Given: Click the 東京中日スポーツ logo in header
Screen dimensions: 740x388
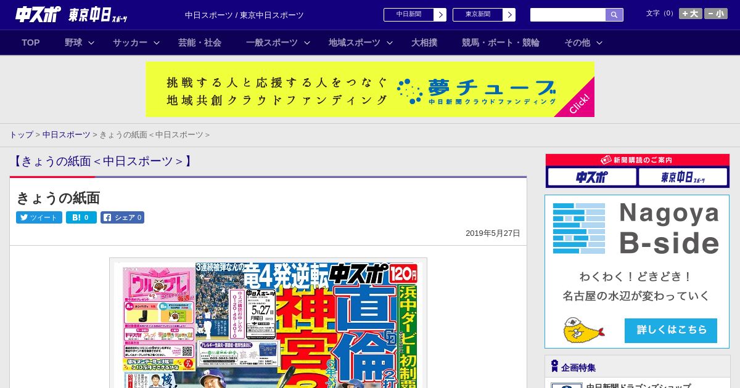Looking at the screenshot, I should pyautogui.click(x=98, y=15).
